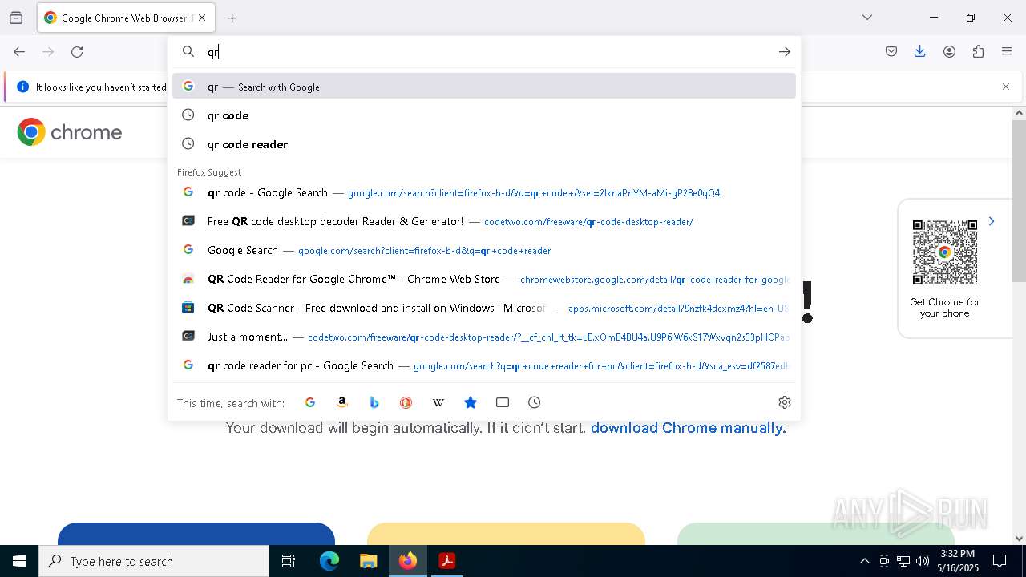Viewport: 1026px width, 577px height.
Task: Click the taskbar search box
Action: pyautogui.click(x=154, y=561)
